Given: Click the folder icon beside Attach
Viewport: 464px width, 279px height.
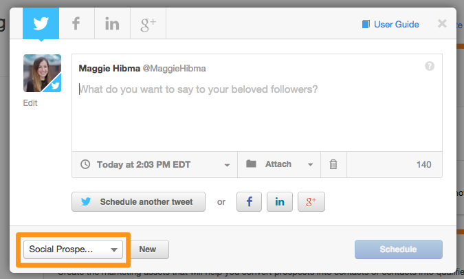Looking at the screenshot, I should (x=251, y=164).
